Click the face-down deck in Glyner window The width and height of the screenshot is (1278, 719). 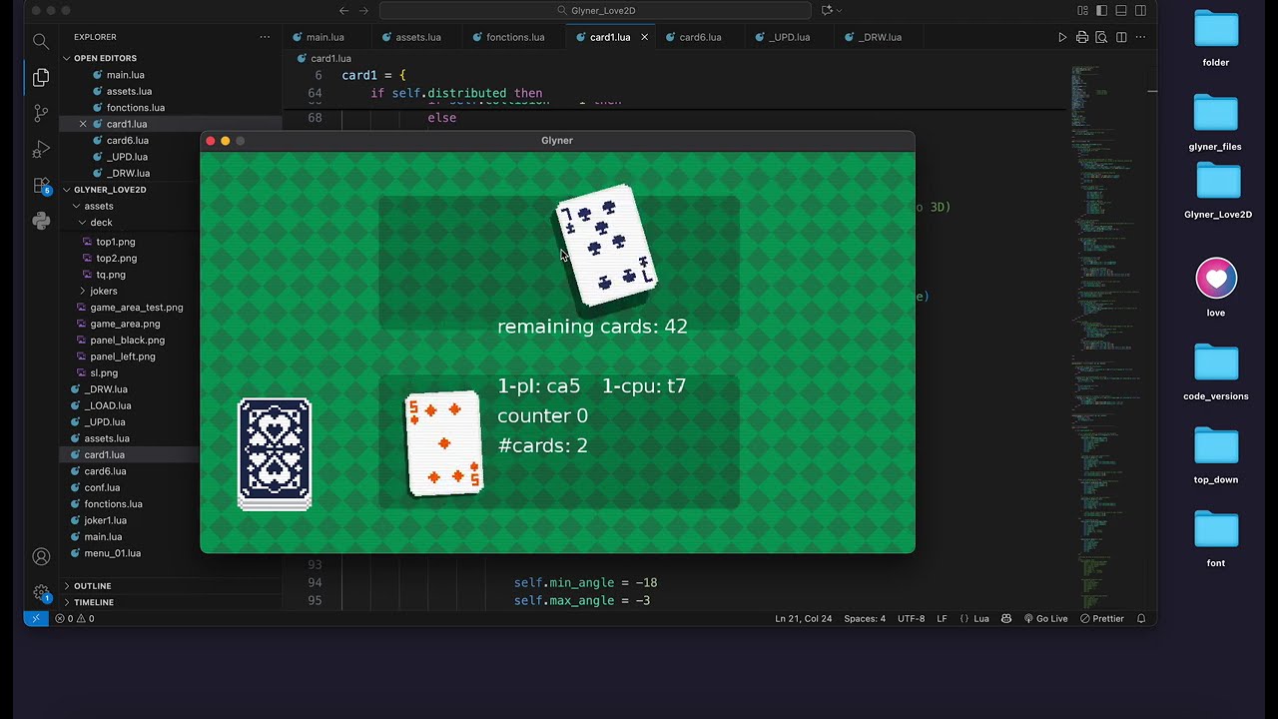coord(275,454)
